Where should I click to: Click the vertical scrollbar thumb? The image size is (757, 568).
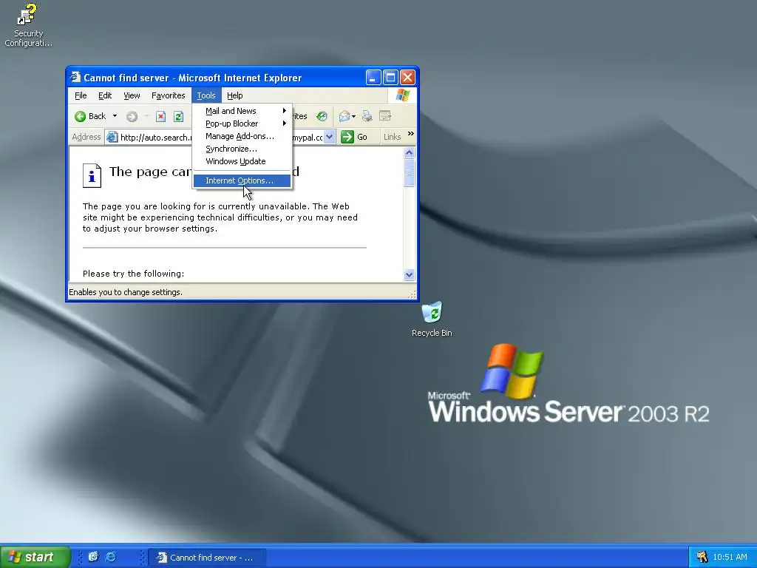tap(409, 173)
